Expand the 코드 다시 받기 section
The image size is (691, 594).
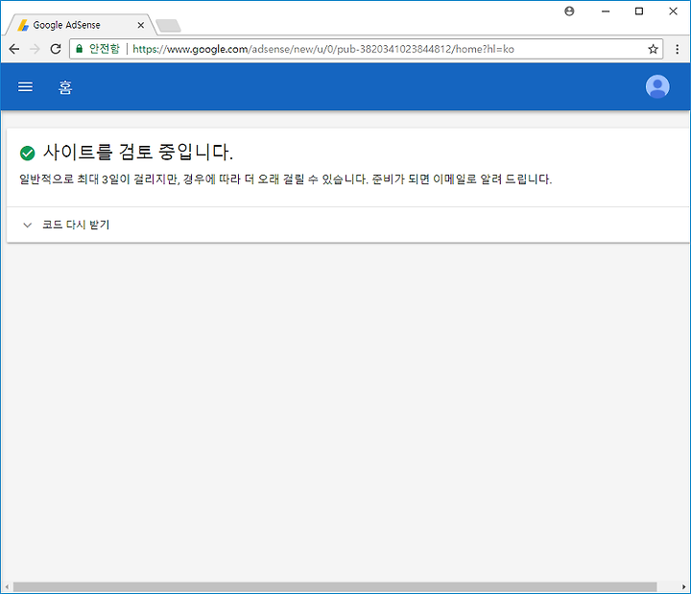click(27, 226)
